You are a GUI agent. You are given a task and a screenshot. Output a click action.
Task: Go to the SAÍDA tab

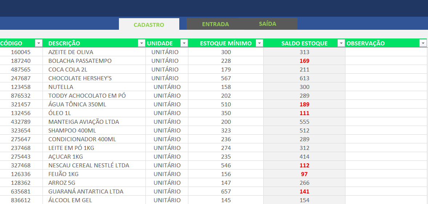[x=267, y=24]
